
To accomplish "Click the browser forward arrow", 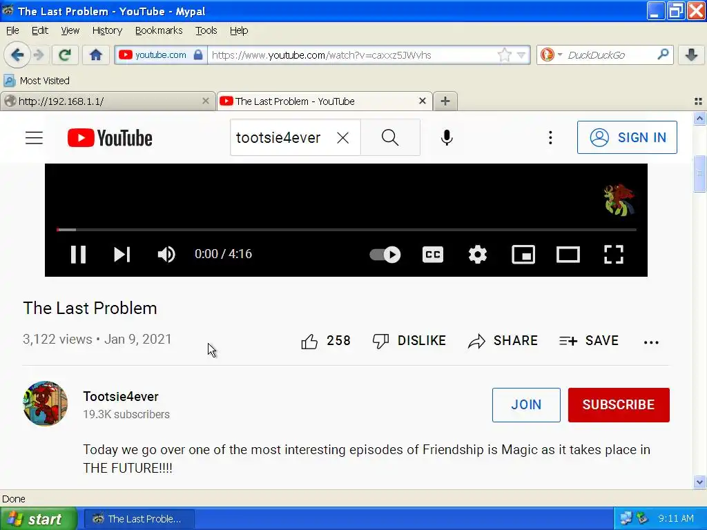I will click(39, 55).
